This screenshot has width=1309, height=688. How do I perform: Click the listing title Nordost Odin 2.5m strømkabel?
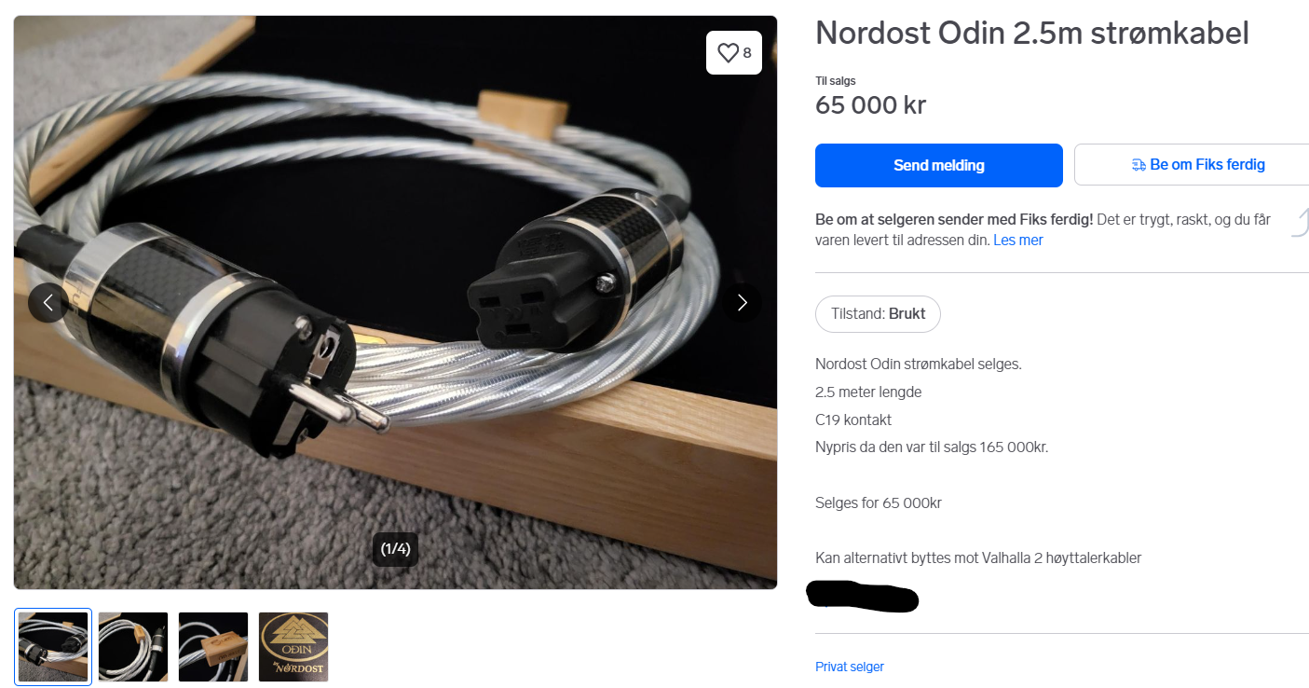click(x=1032, y=34)
